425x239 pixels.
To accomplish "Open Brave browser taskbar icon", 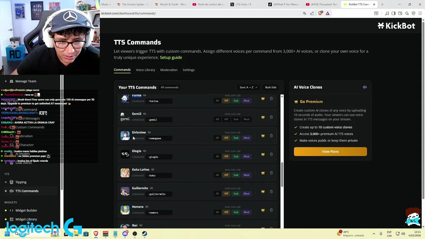I will point(96,234).
